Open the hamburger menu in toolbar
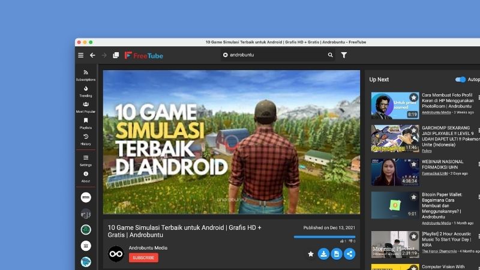The width and height of the screenshot is (480, 270). tap(81, 55)
